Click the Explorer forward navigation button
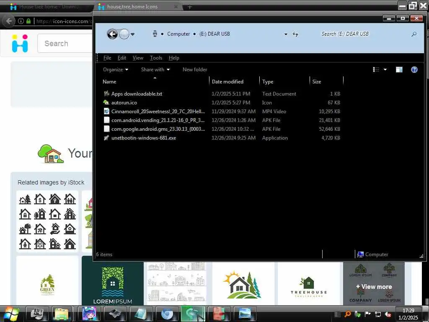Image resolution: width=429 pixels, height=322 pixels. coord(124,34)
